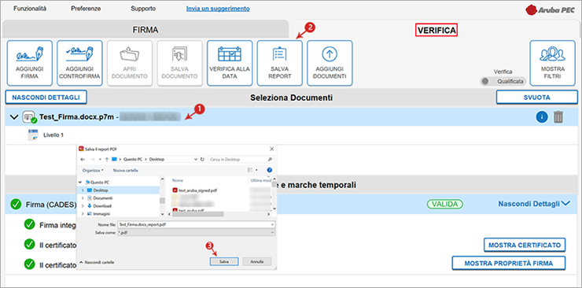582x288 pixels.
Task: Click Nascondi cartelle in the save dialog
Action: tap(98, 262)
